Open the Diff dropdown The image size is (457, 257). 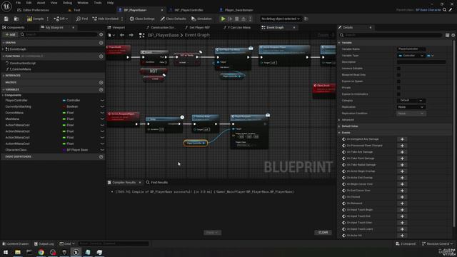click(x=61, y=19)
